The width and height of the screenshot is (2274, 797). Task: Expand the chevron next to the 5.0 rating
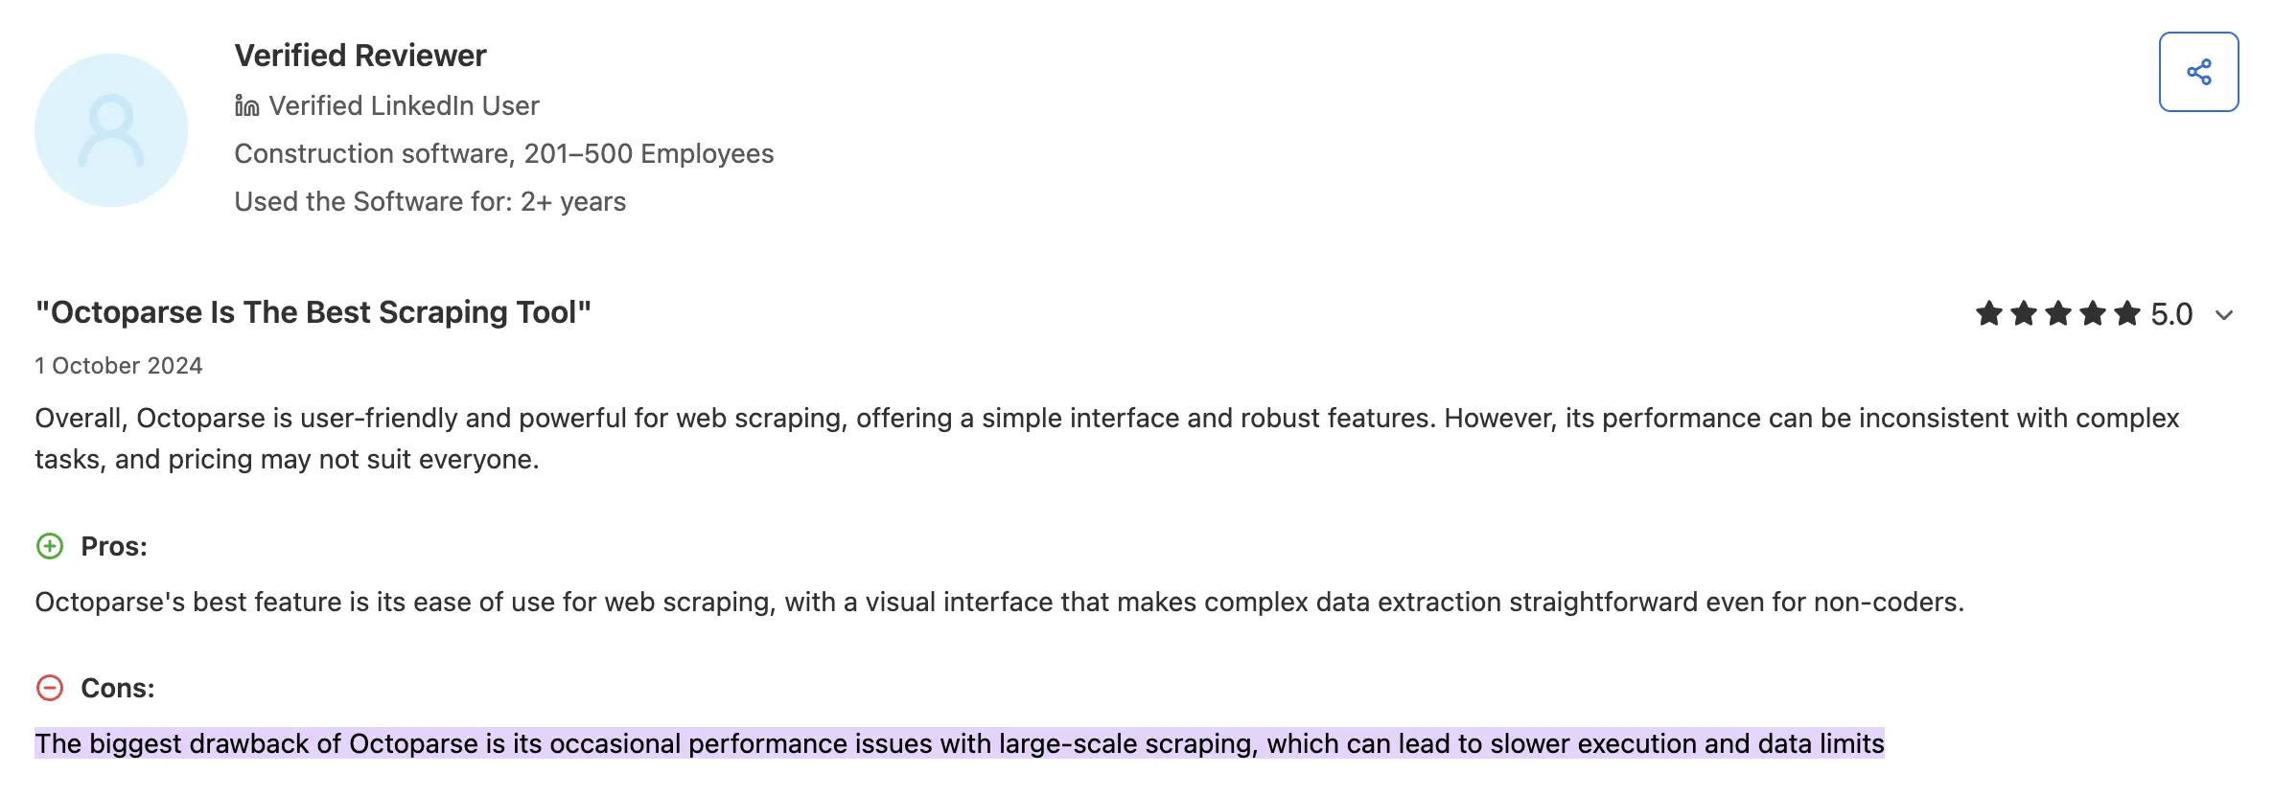(2226, 316)
